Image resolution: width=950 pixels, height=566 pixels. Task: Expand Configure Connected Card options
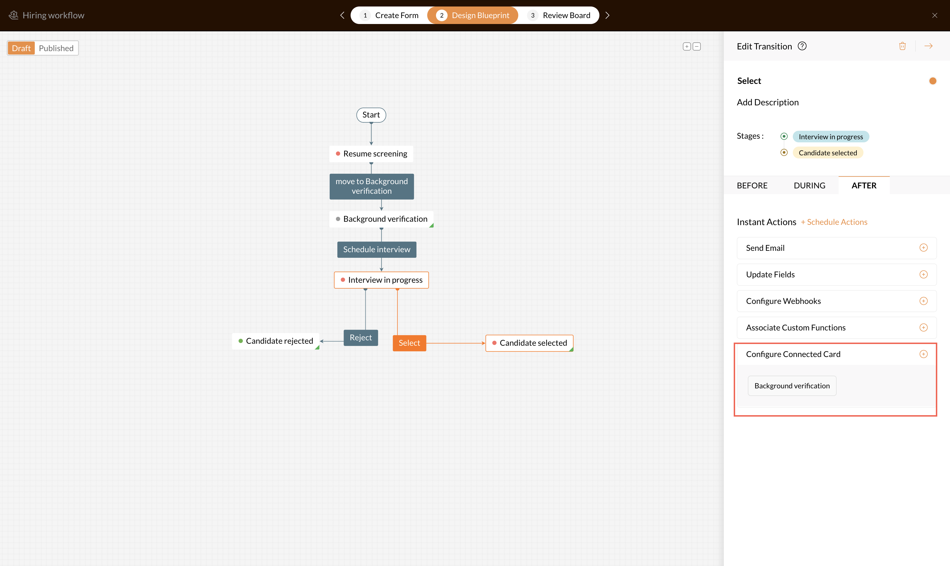click(x=923, y=354)
